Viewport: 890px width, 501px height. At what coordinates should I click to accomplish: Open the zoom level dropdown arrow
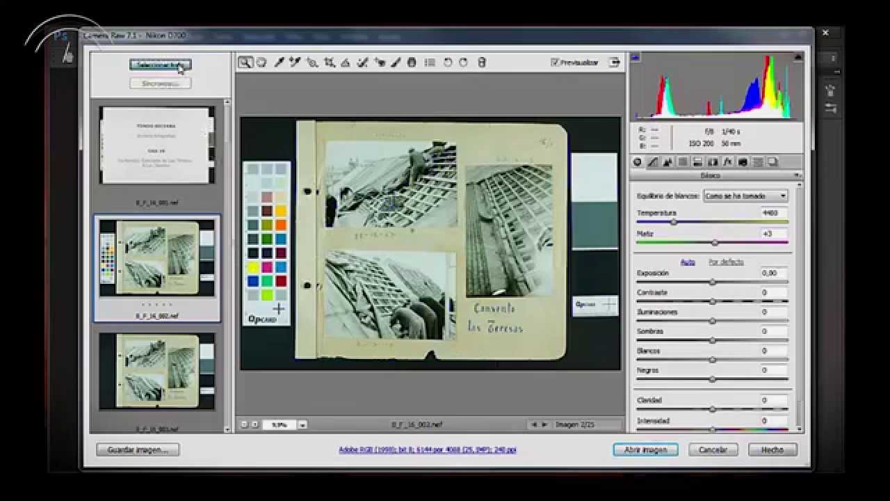(x=302, y=424)
